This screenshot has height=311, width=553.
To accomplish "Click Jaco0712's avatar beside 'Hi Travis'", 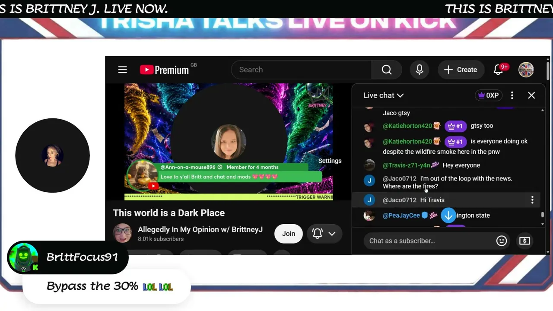I will coord(369,200).
